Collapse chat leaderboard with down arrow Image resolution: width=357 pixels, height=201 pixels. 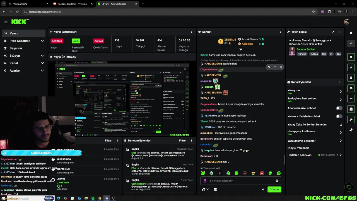241,49
